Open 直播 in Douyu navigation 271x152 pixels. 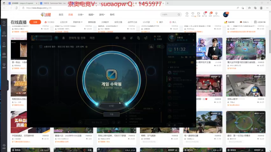(70, 15)
